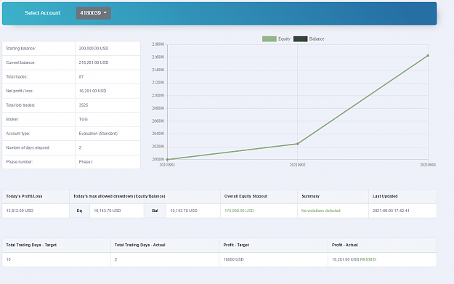Viewport: 454px width, 284px height.
Task: Click the 216000 y-axis label
Action: [158, 57]
